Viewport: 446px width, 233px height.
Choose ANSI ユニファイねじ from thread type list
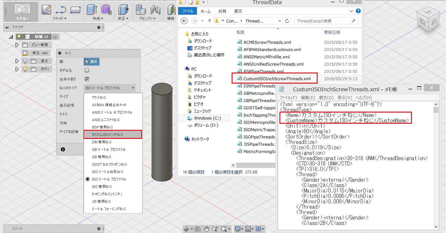(113, 120)
